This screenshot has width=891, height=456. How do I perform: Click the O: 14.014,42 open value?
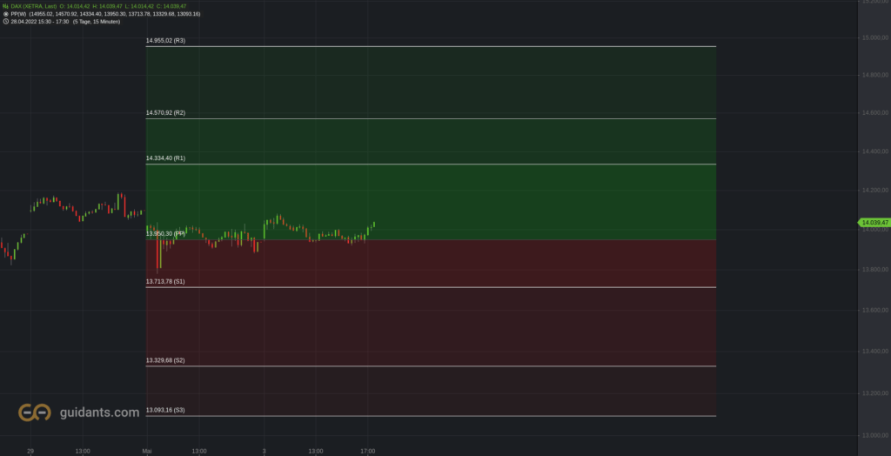pyautogui.click(x=75, y=6)
